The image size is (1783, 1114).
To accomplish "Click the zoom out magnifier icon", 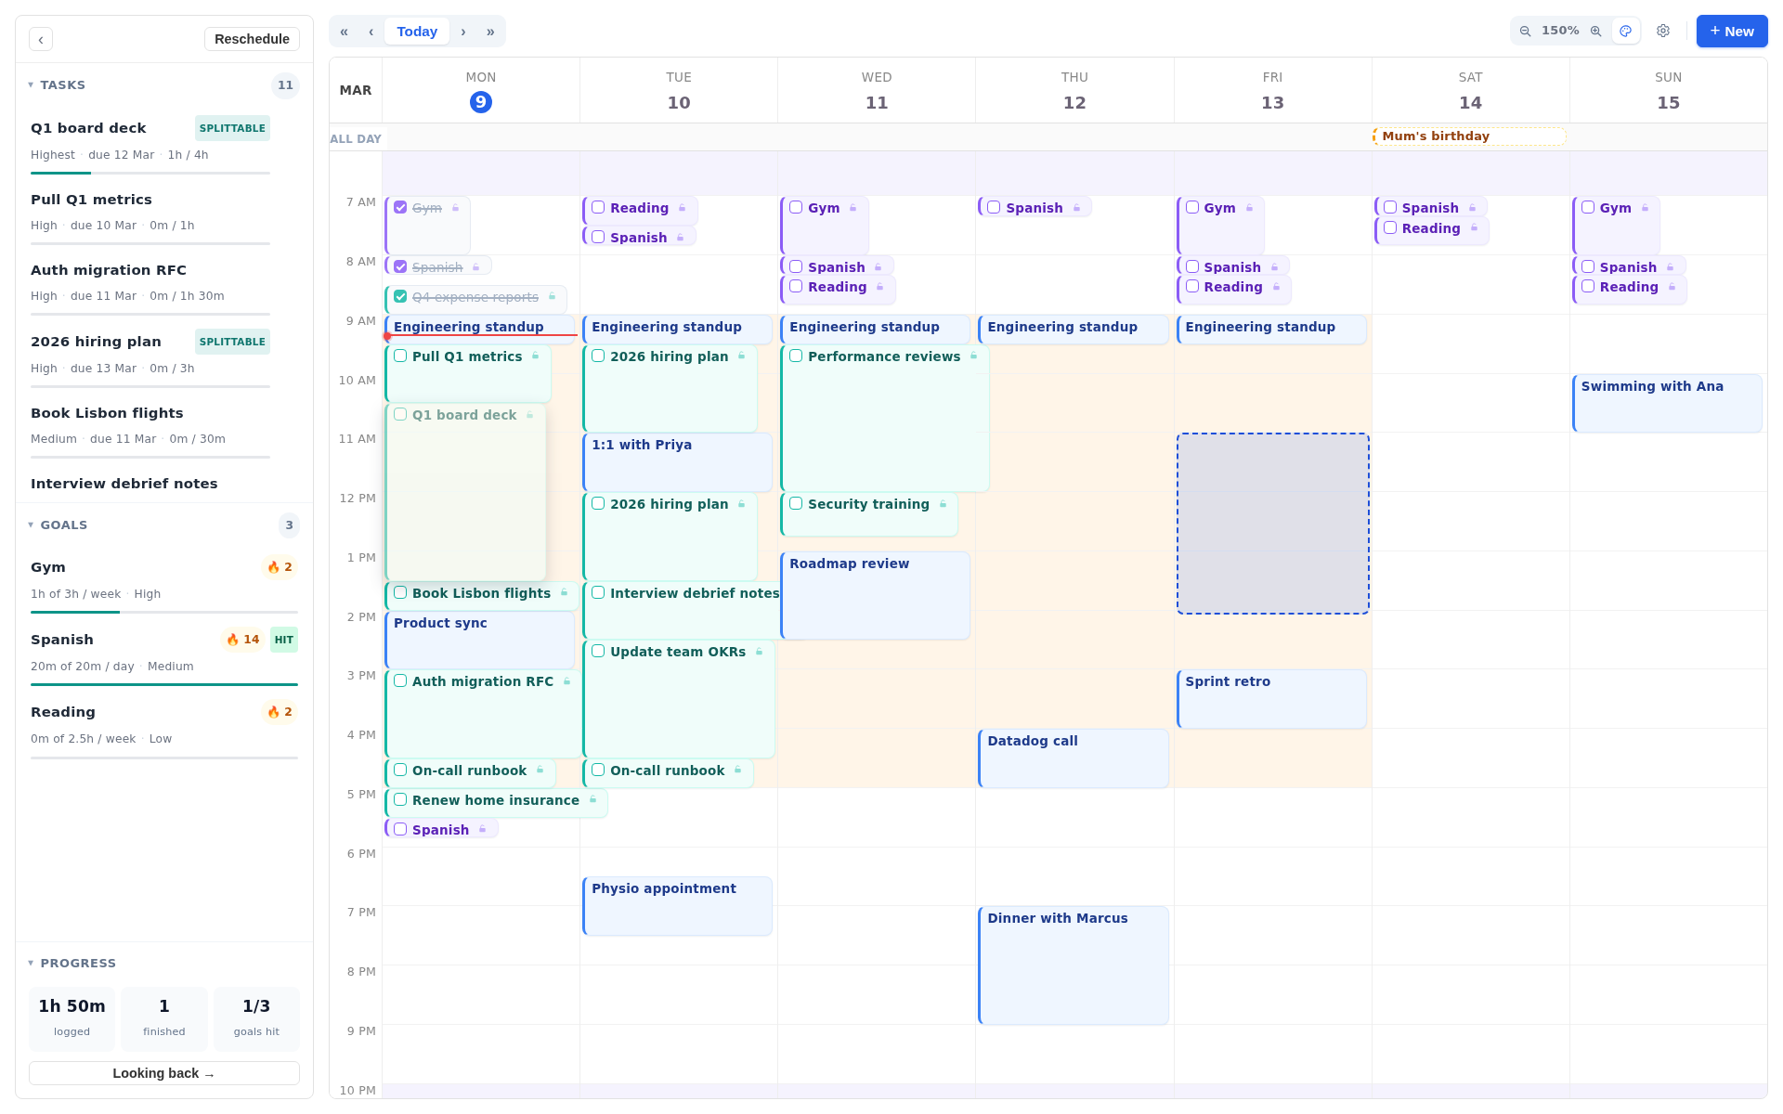I will pyautogui.click(x=1525, y=32).
